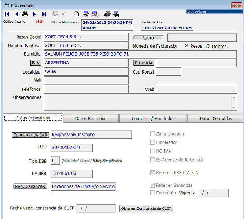Select Pesos billing currency

[x=187, y=46]
